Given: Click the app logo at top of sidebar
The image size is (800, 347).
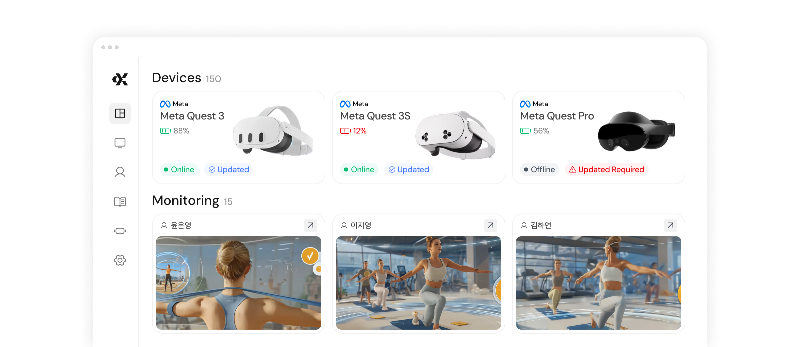Looking at the screenshot, I should pyautogui.click(x=120, y=79).
